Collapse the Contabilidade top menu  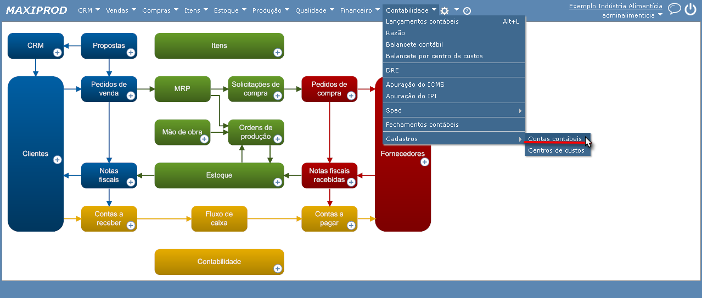(x=411, y=10)
